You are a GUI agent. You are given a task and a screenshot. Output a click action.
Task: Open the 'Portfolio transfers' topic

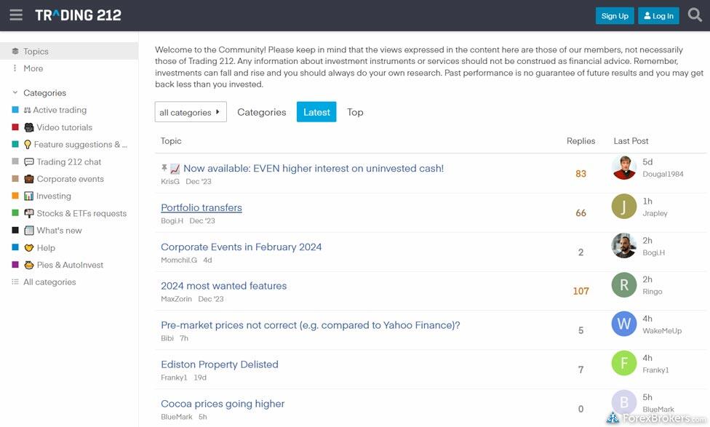(x=202, y=207)
